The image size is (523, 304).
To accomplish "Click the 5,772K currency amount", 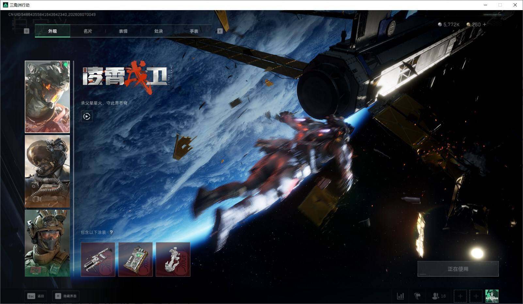I will (x=452, y=24).
